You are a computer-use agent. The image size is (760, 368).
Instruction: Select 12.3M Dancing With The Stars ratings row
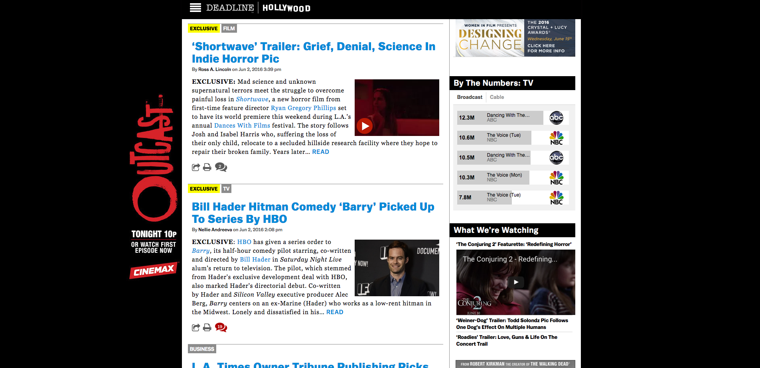(x=513, y=118)
